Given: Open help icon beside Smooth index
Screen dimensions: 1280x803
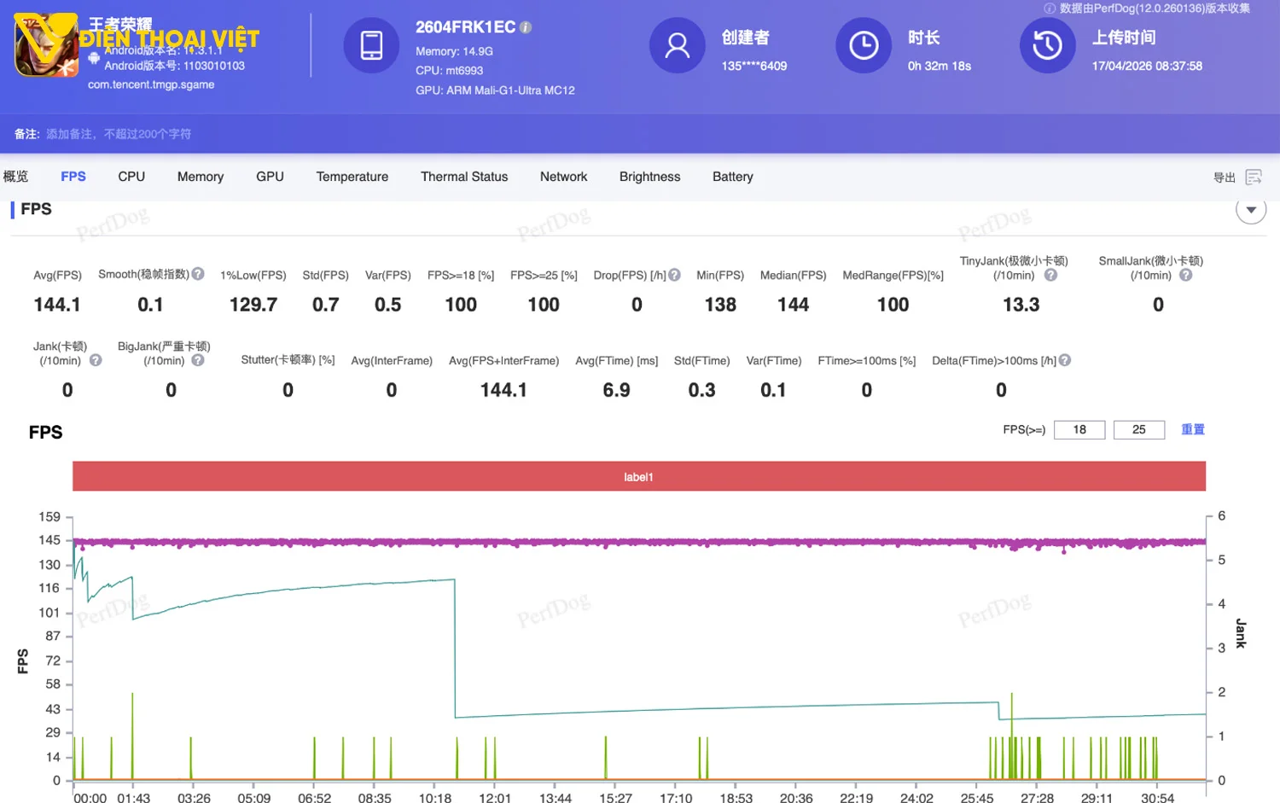Looking at the screenshot, I should point(198,274).
